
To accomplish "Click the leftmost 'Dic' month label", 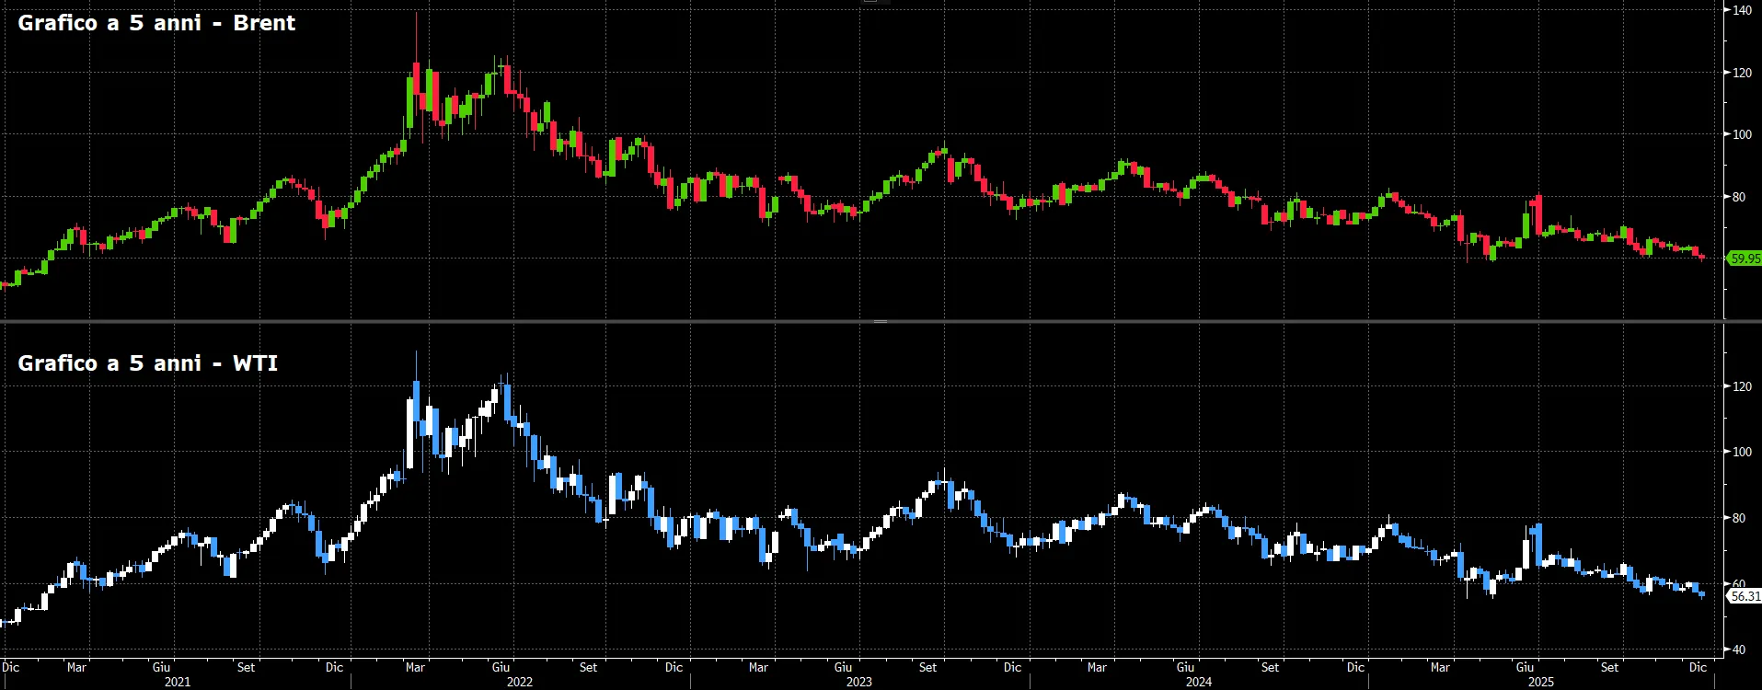I will coord(10,667).
